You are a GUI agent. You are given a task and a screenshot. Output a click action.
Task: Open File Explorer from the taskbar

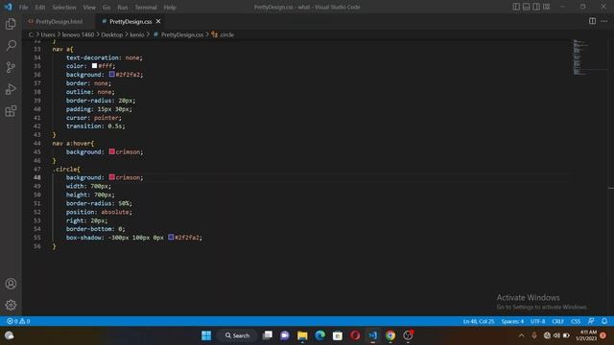[302, 335]
